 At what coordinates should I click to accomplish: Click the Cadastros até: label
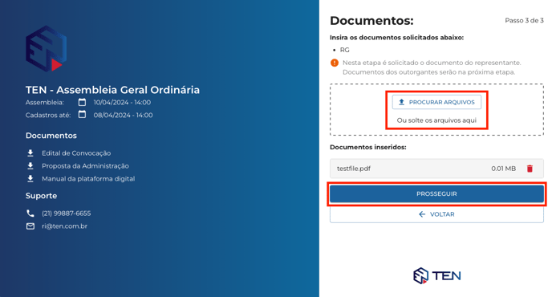pyautogui.click(x=48, y=116)
